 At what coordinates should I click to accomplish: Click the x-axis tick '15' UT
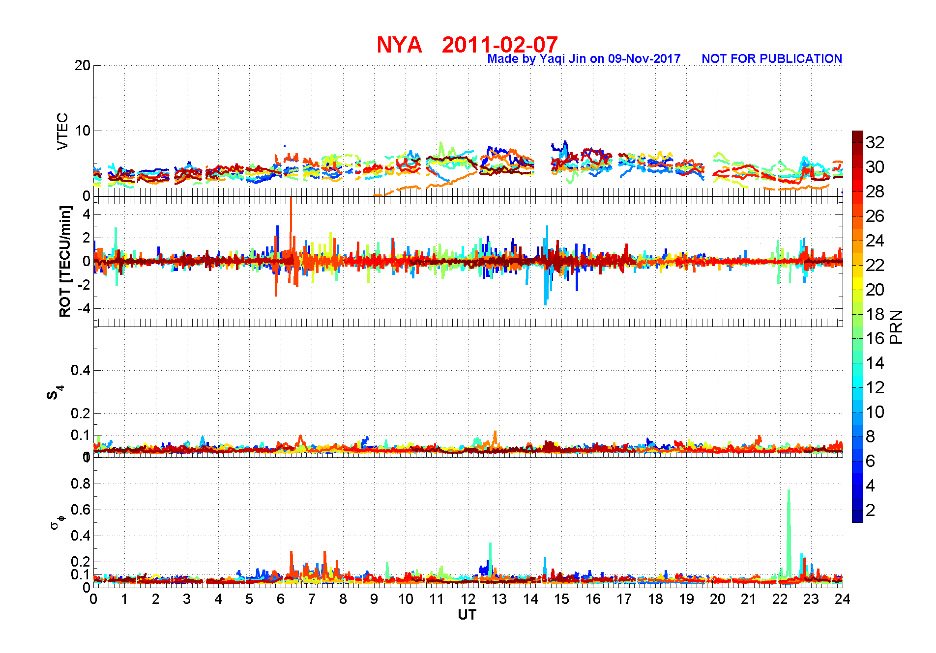[561, 599]
